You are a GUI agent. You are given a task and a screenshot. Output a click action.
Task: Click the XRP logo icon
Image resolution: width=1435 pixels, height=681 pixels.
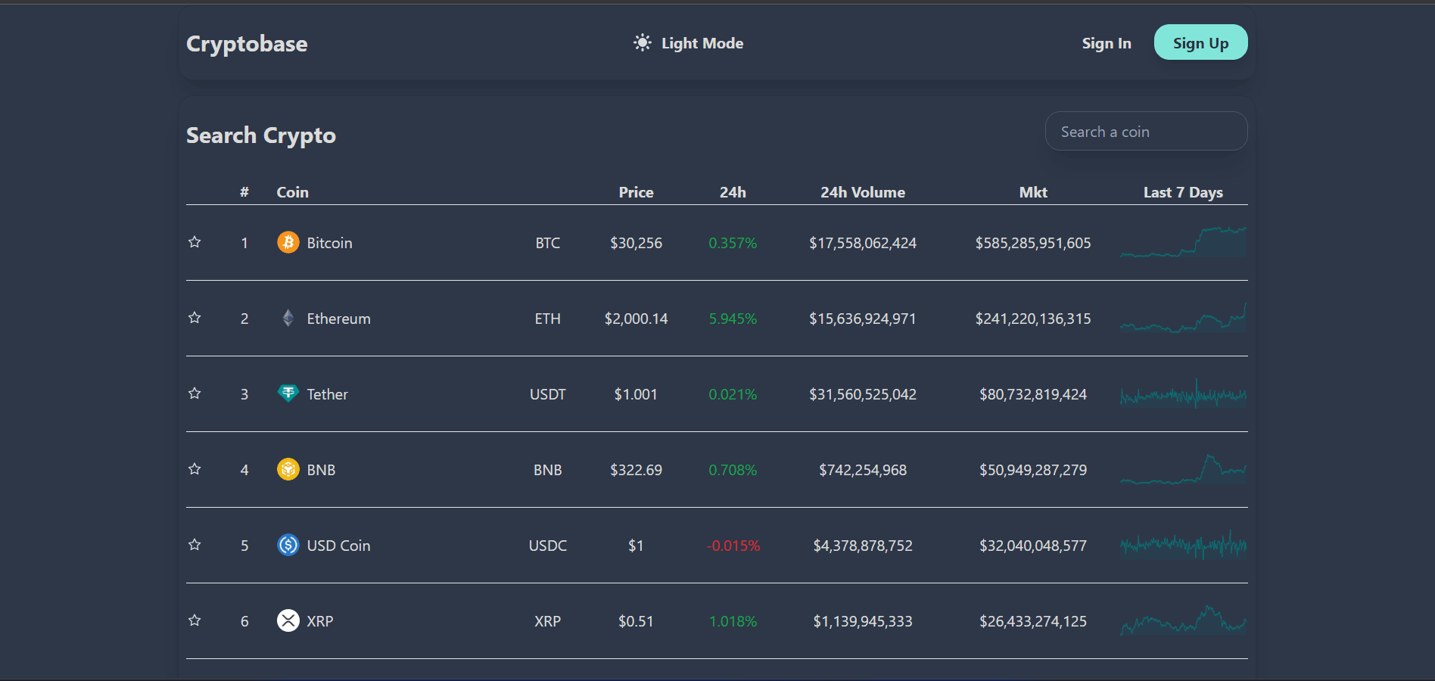[288, 620]
